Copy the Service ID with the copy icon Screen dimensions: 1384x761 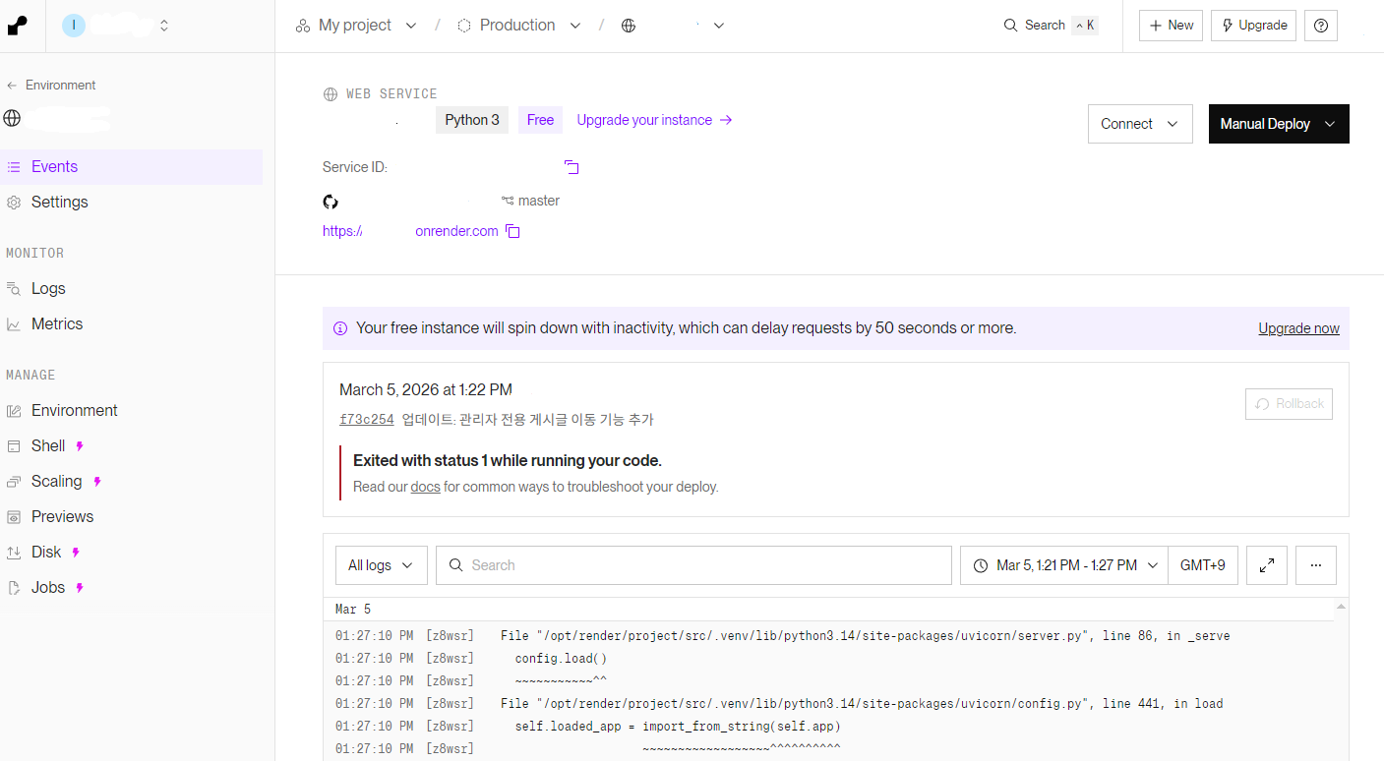coord(572,167)
